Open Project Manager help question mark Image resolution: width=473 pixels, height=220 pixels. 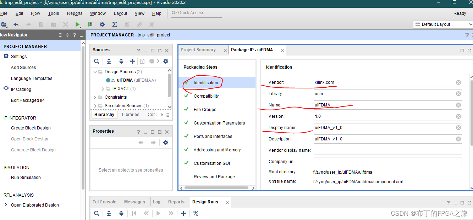[467, 35]
